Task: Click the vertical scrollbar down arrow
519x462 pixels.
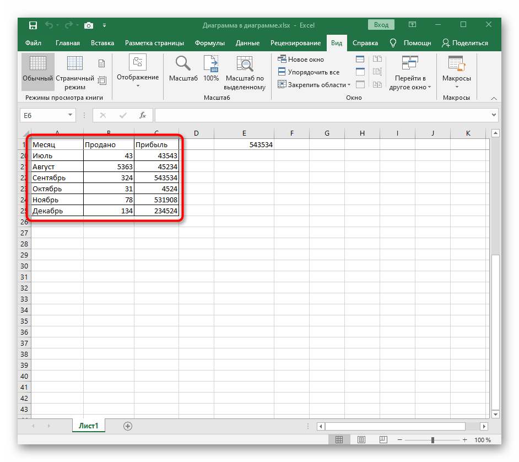Action: [495, 414]
